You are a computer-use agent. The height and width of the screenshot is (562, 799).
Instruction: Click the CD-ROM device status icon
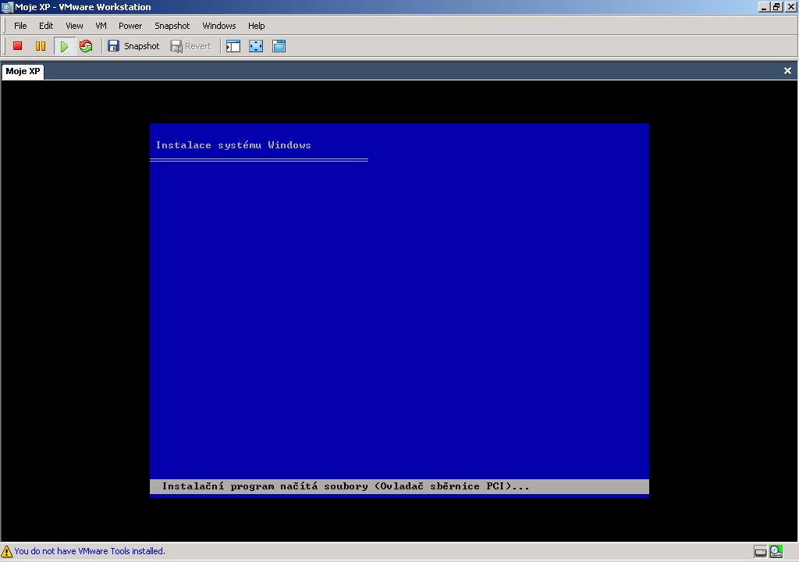pyautogui.click(x=776, y=551)
